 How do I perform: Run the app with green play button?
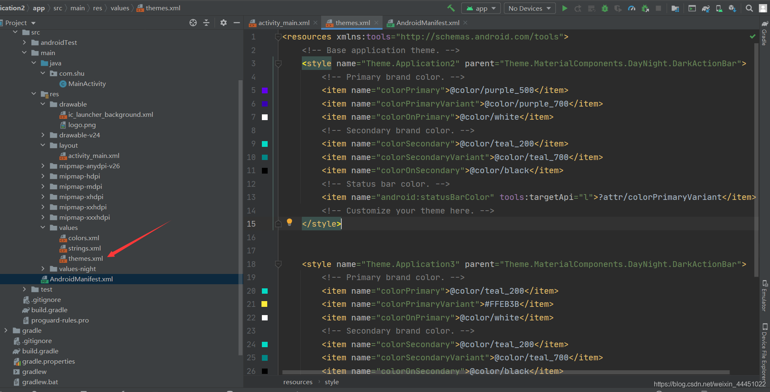[565, 8]
